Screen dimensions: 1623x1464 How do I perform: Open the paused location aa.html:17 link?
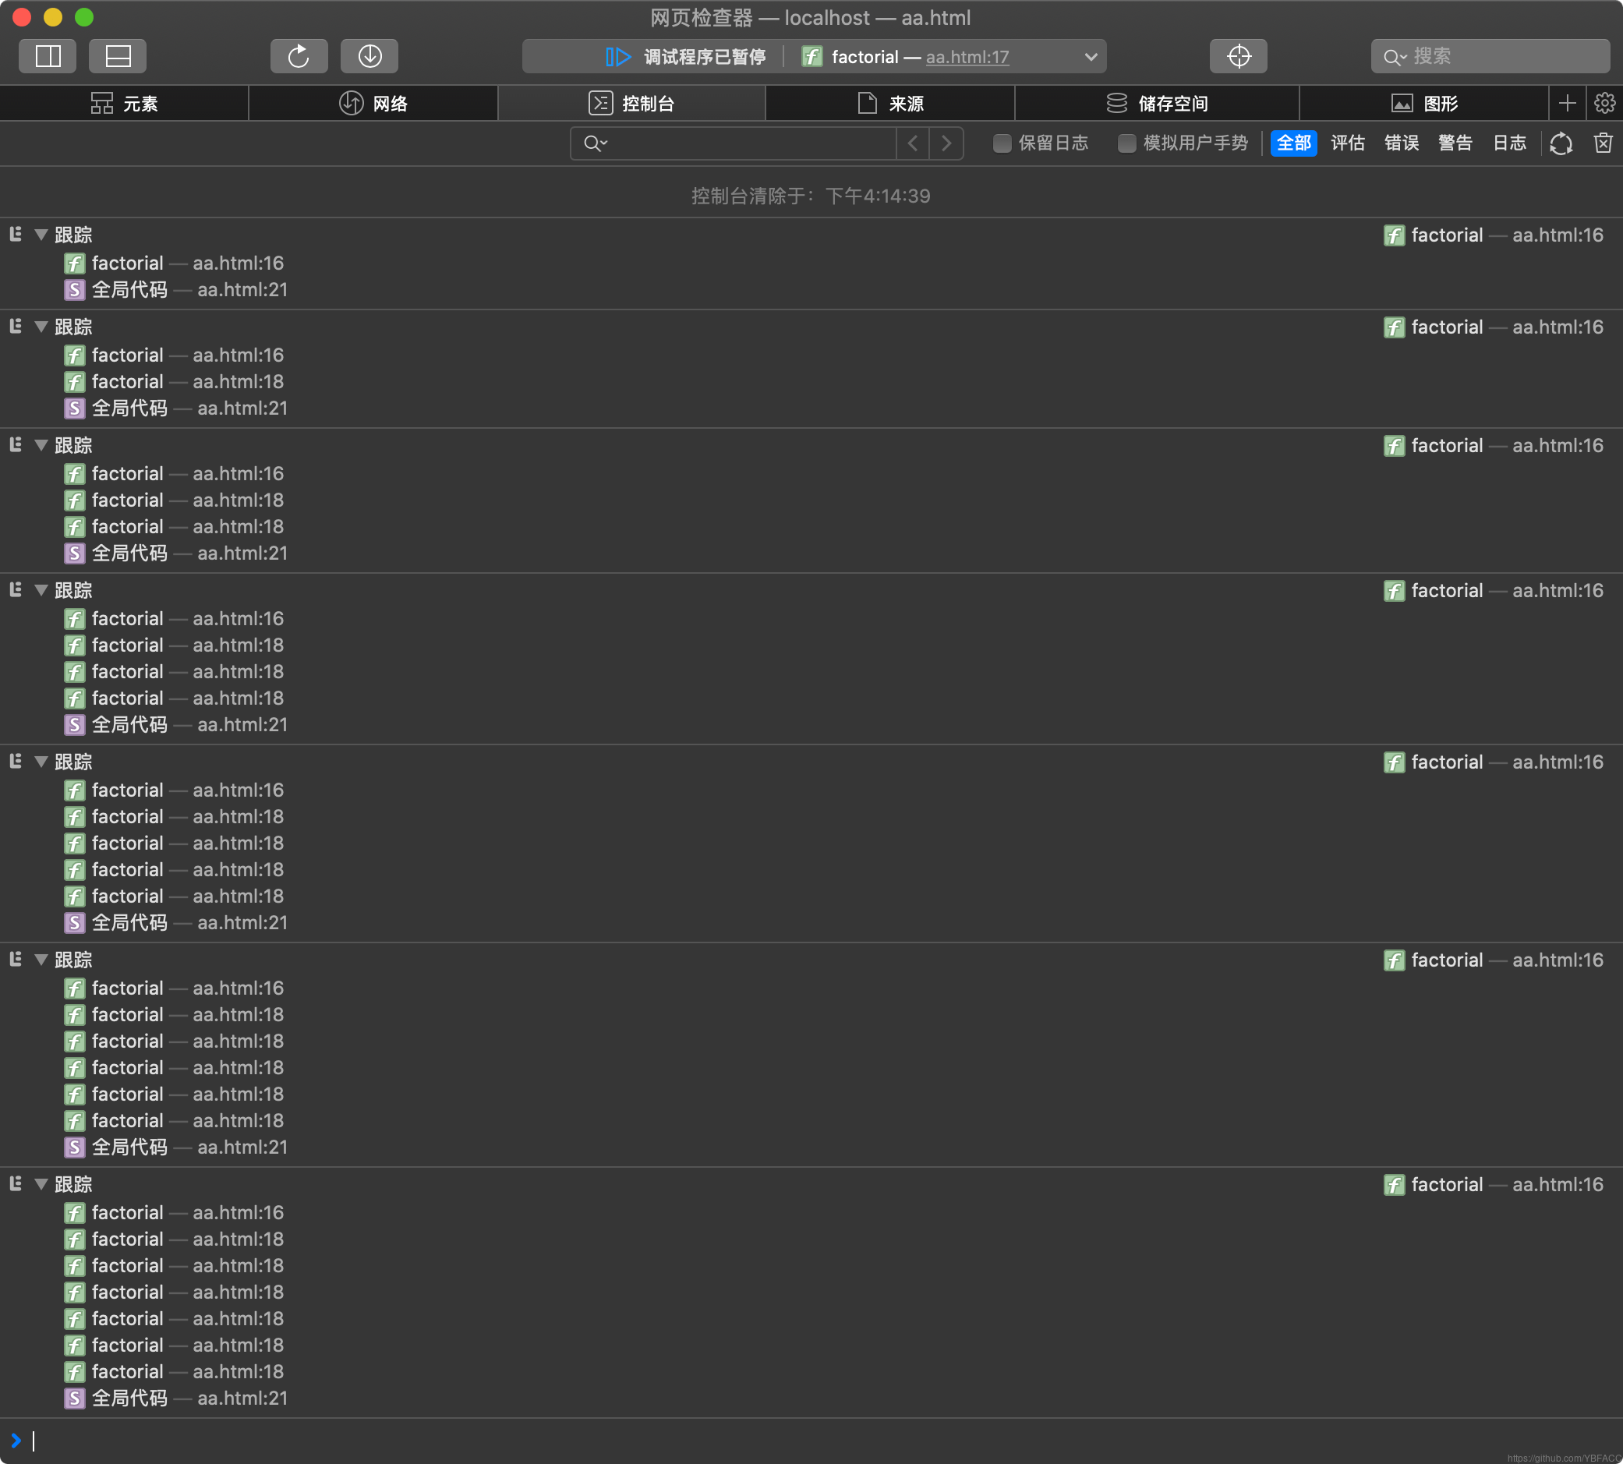(967, 57)
